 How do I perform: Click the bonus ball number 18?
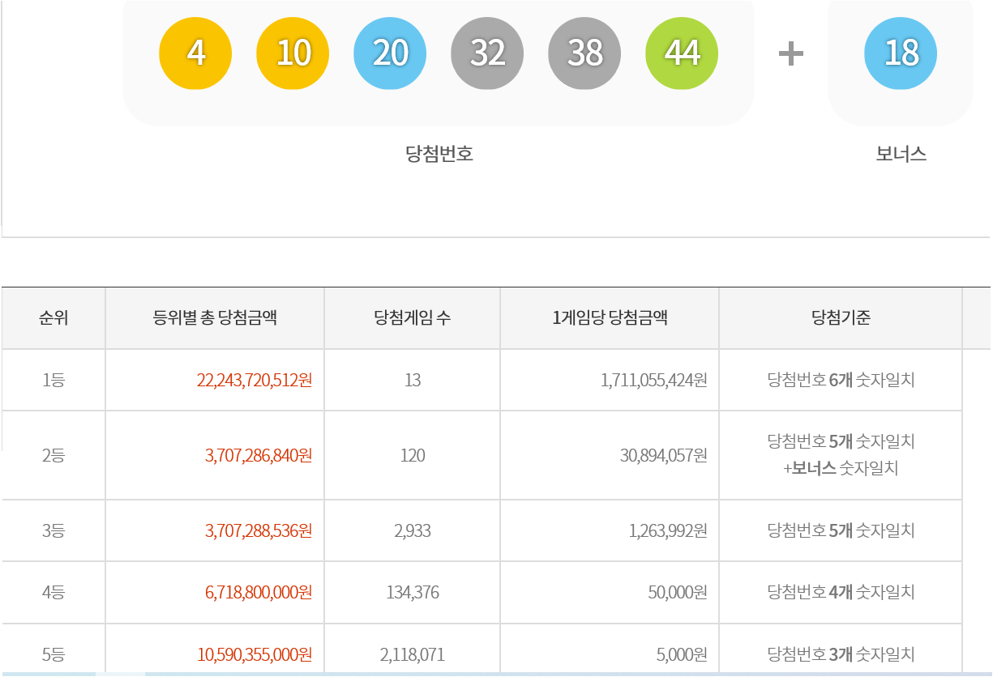tap(901, 53)
